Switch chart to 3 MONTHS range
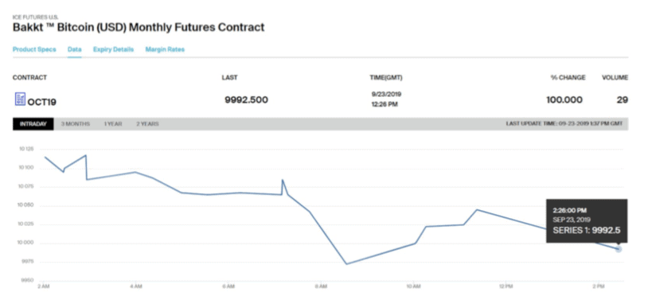Viewport: 648px width, 304px height. pos(76,124)
